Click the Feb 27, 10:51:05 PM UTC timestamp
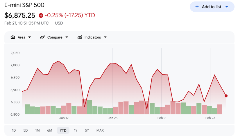Image resolution: width=238 pixels, height=138 pixels. tap(26, 23)
